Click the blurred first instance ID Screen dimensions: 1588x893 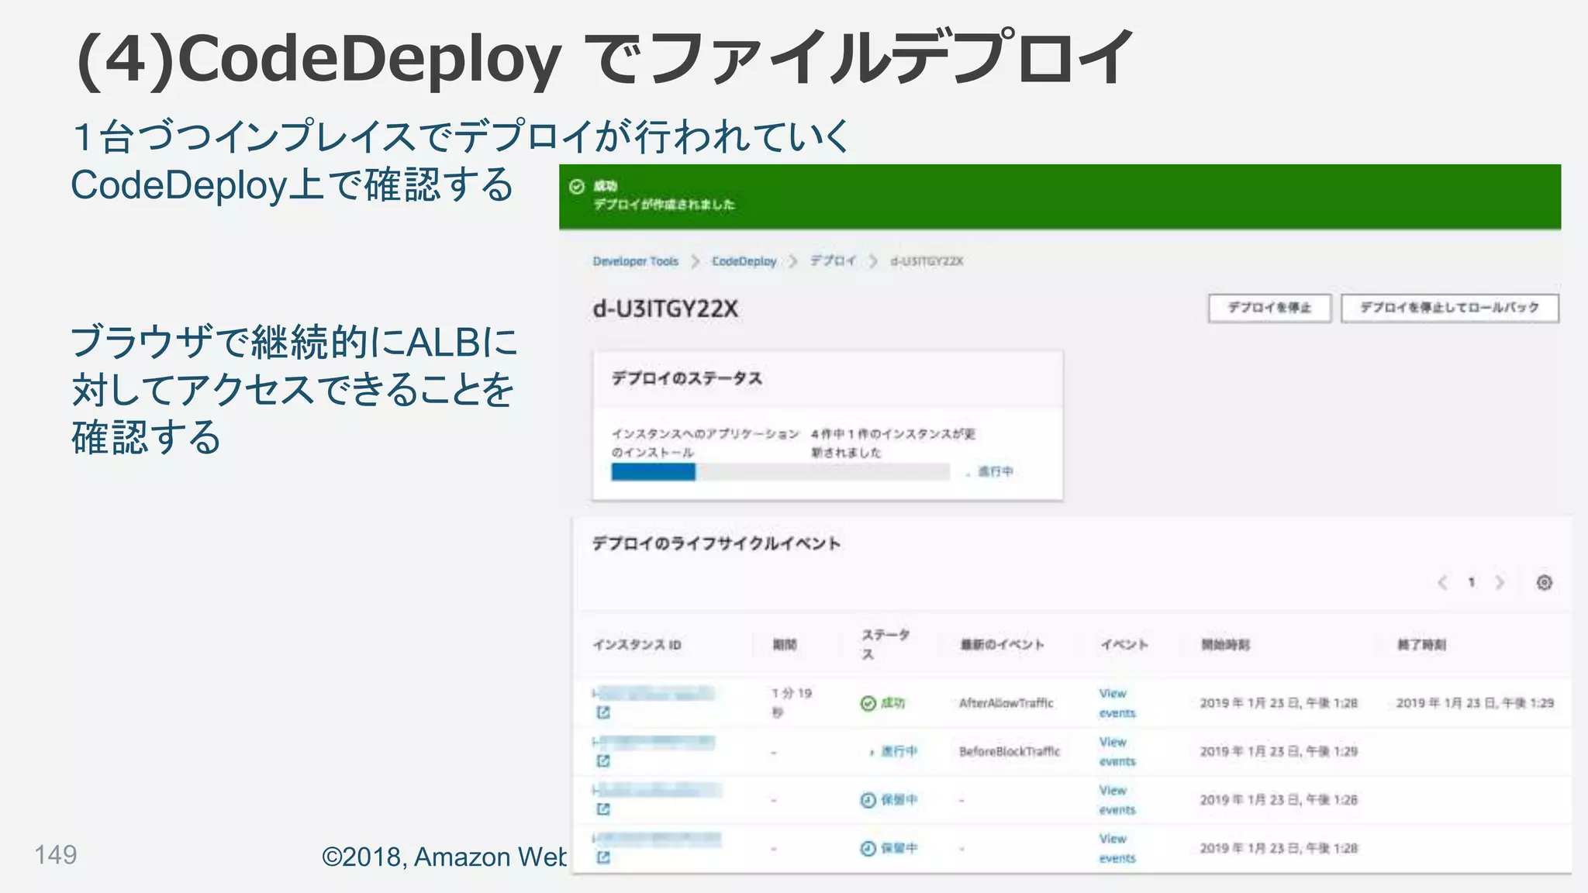pos(653,693)
